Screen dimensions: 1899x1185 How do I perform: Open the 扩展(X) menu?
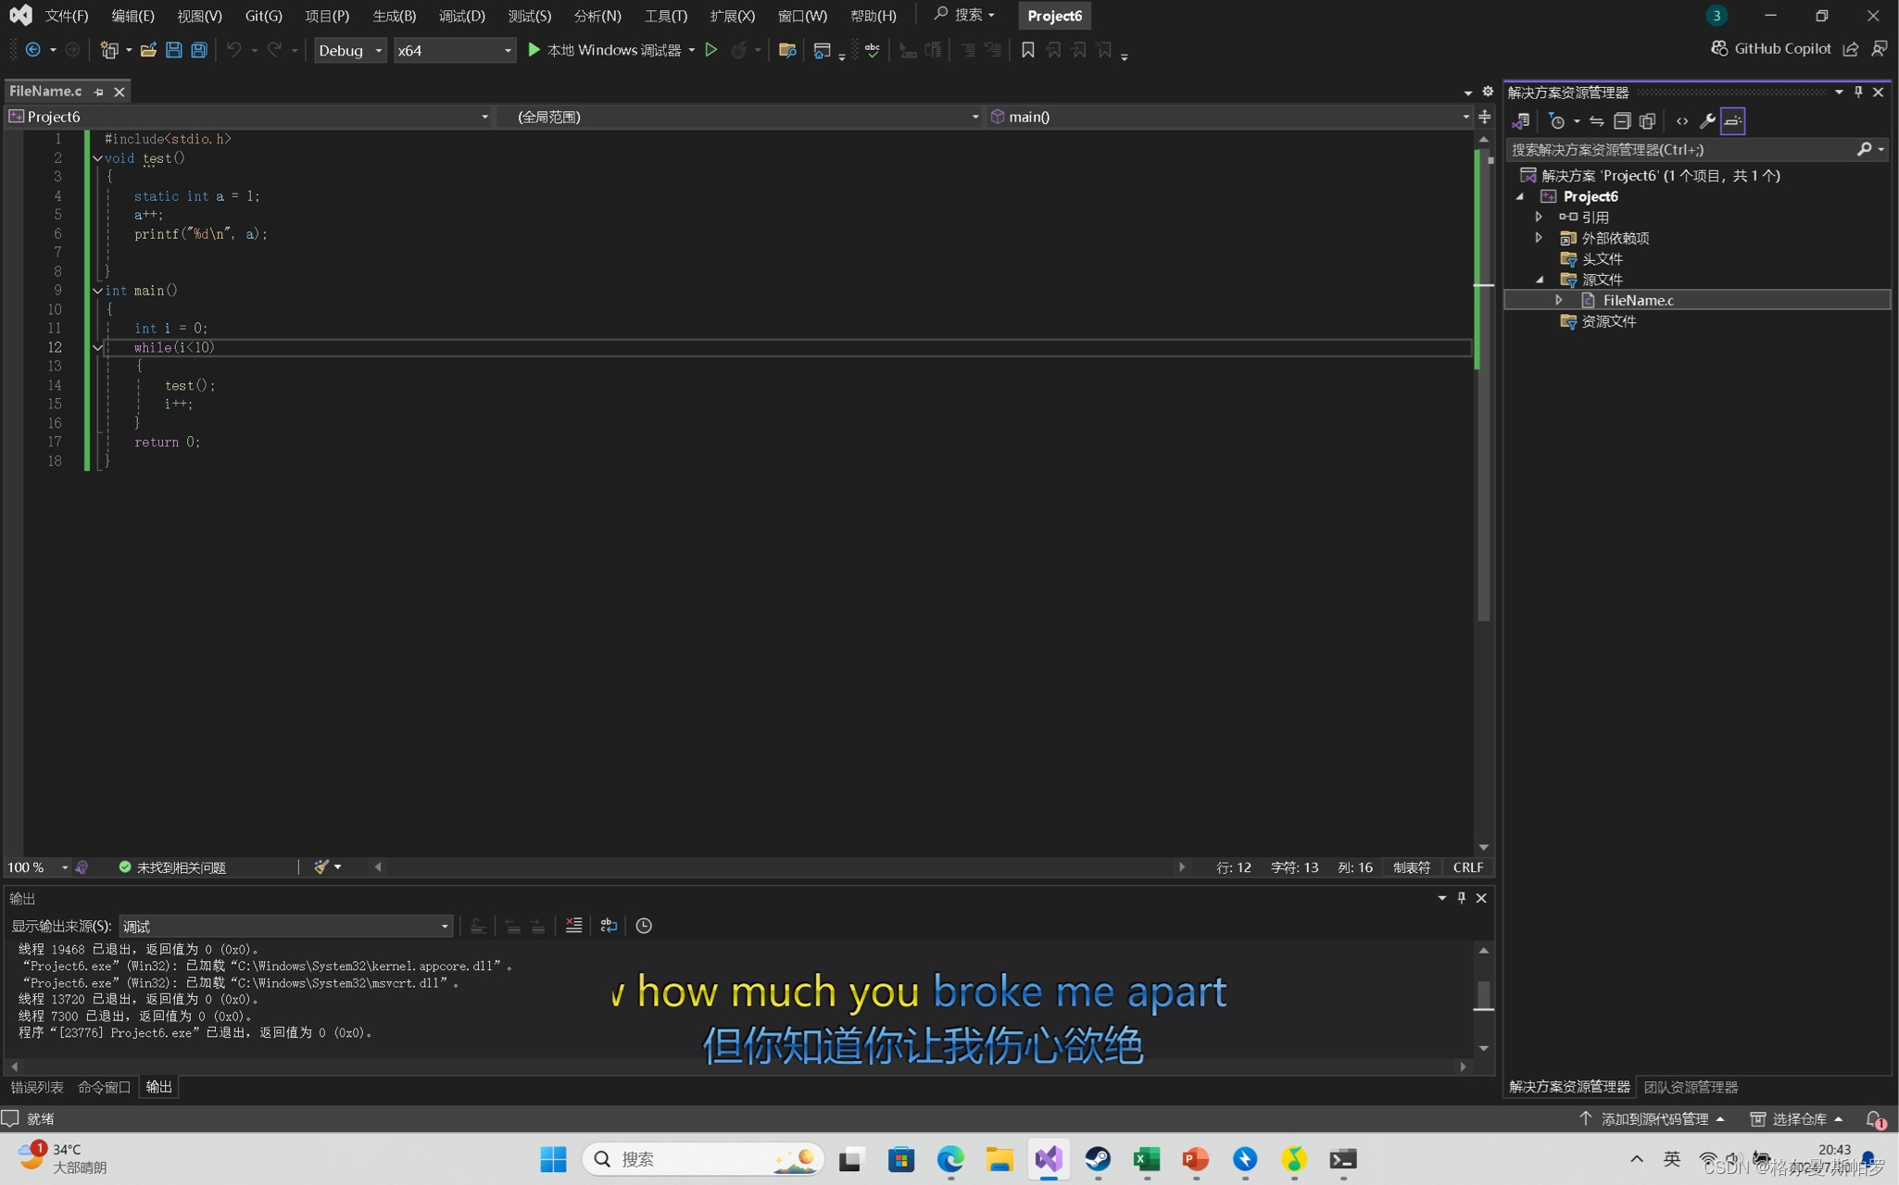(x=732, y=16)
